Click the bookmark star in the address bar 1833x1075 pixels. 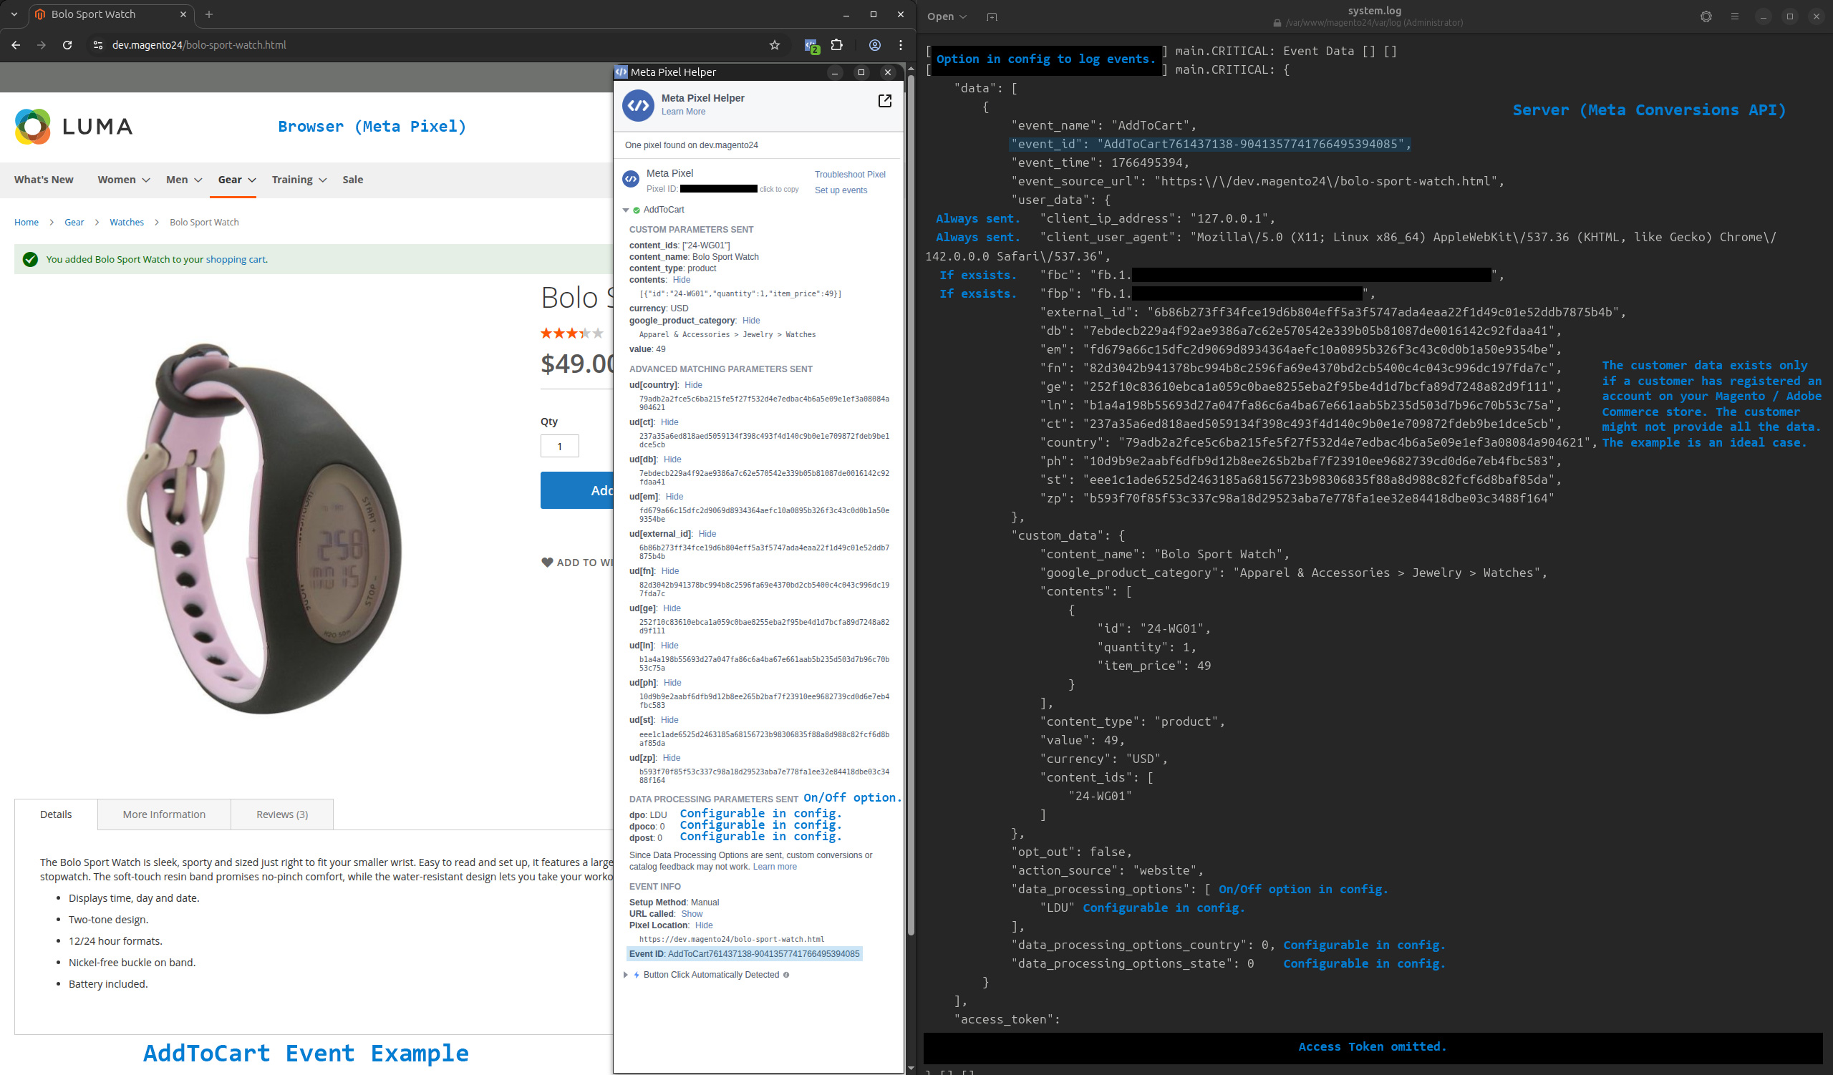pyautogui.click(x=775, y=44)
